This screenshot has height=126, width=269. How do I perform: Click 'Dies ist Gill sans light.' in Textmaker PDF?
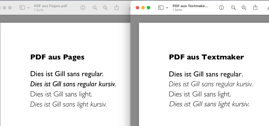(x=200, y=94)
